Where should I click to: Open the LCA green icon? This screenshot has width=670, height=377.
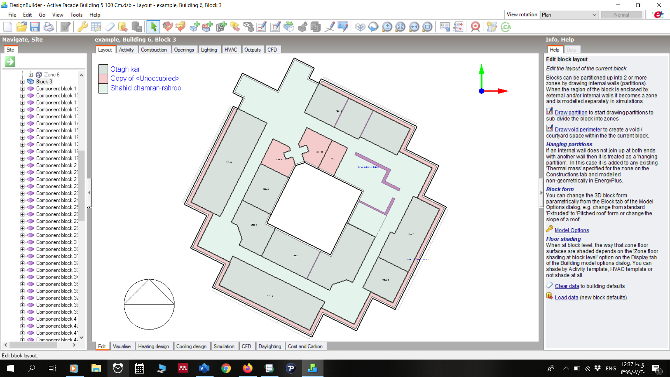tap(506, 27)
